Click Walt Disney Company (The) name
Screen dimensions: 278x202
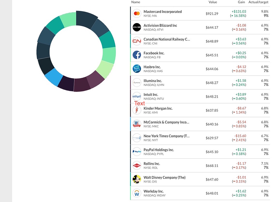[x=164, y=177]
